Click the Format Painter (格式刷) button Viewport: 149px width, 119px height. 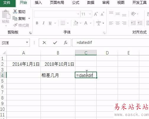(x=21, y=25)
